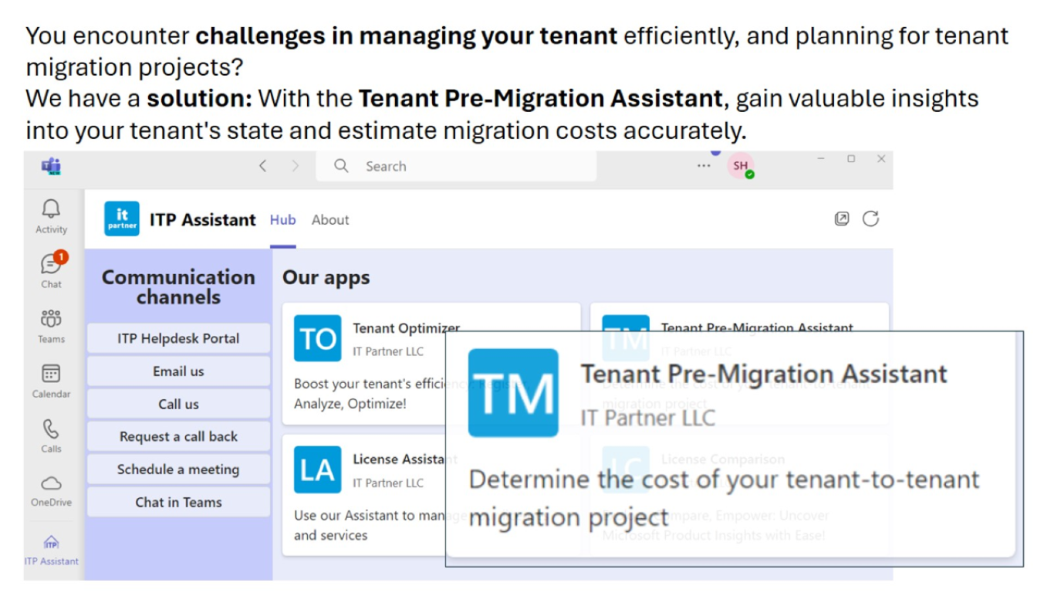
Task: Reload the ITP Assistant tab
Action: click(871, 219)
